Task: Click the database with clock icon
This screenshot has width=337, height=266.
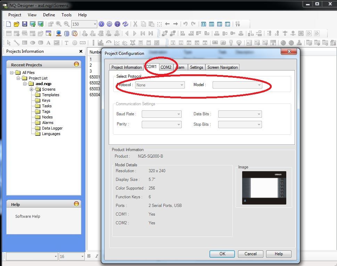Action: coord(75,33)
